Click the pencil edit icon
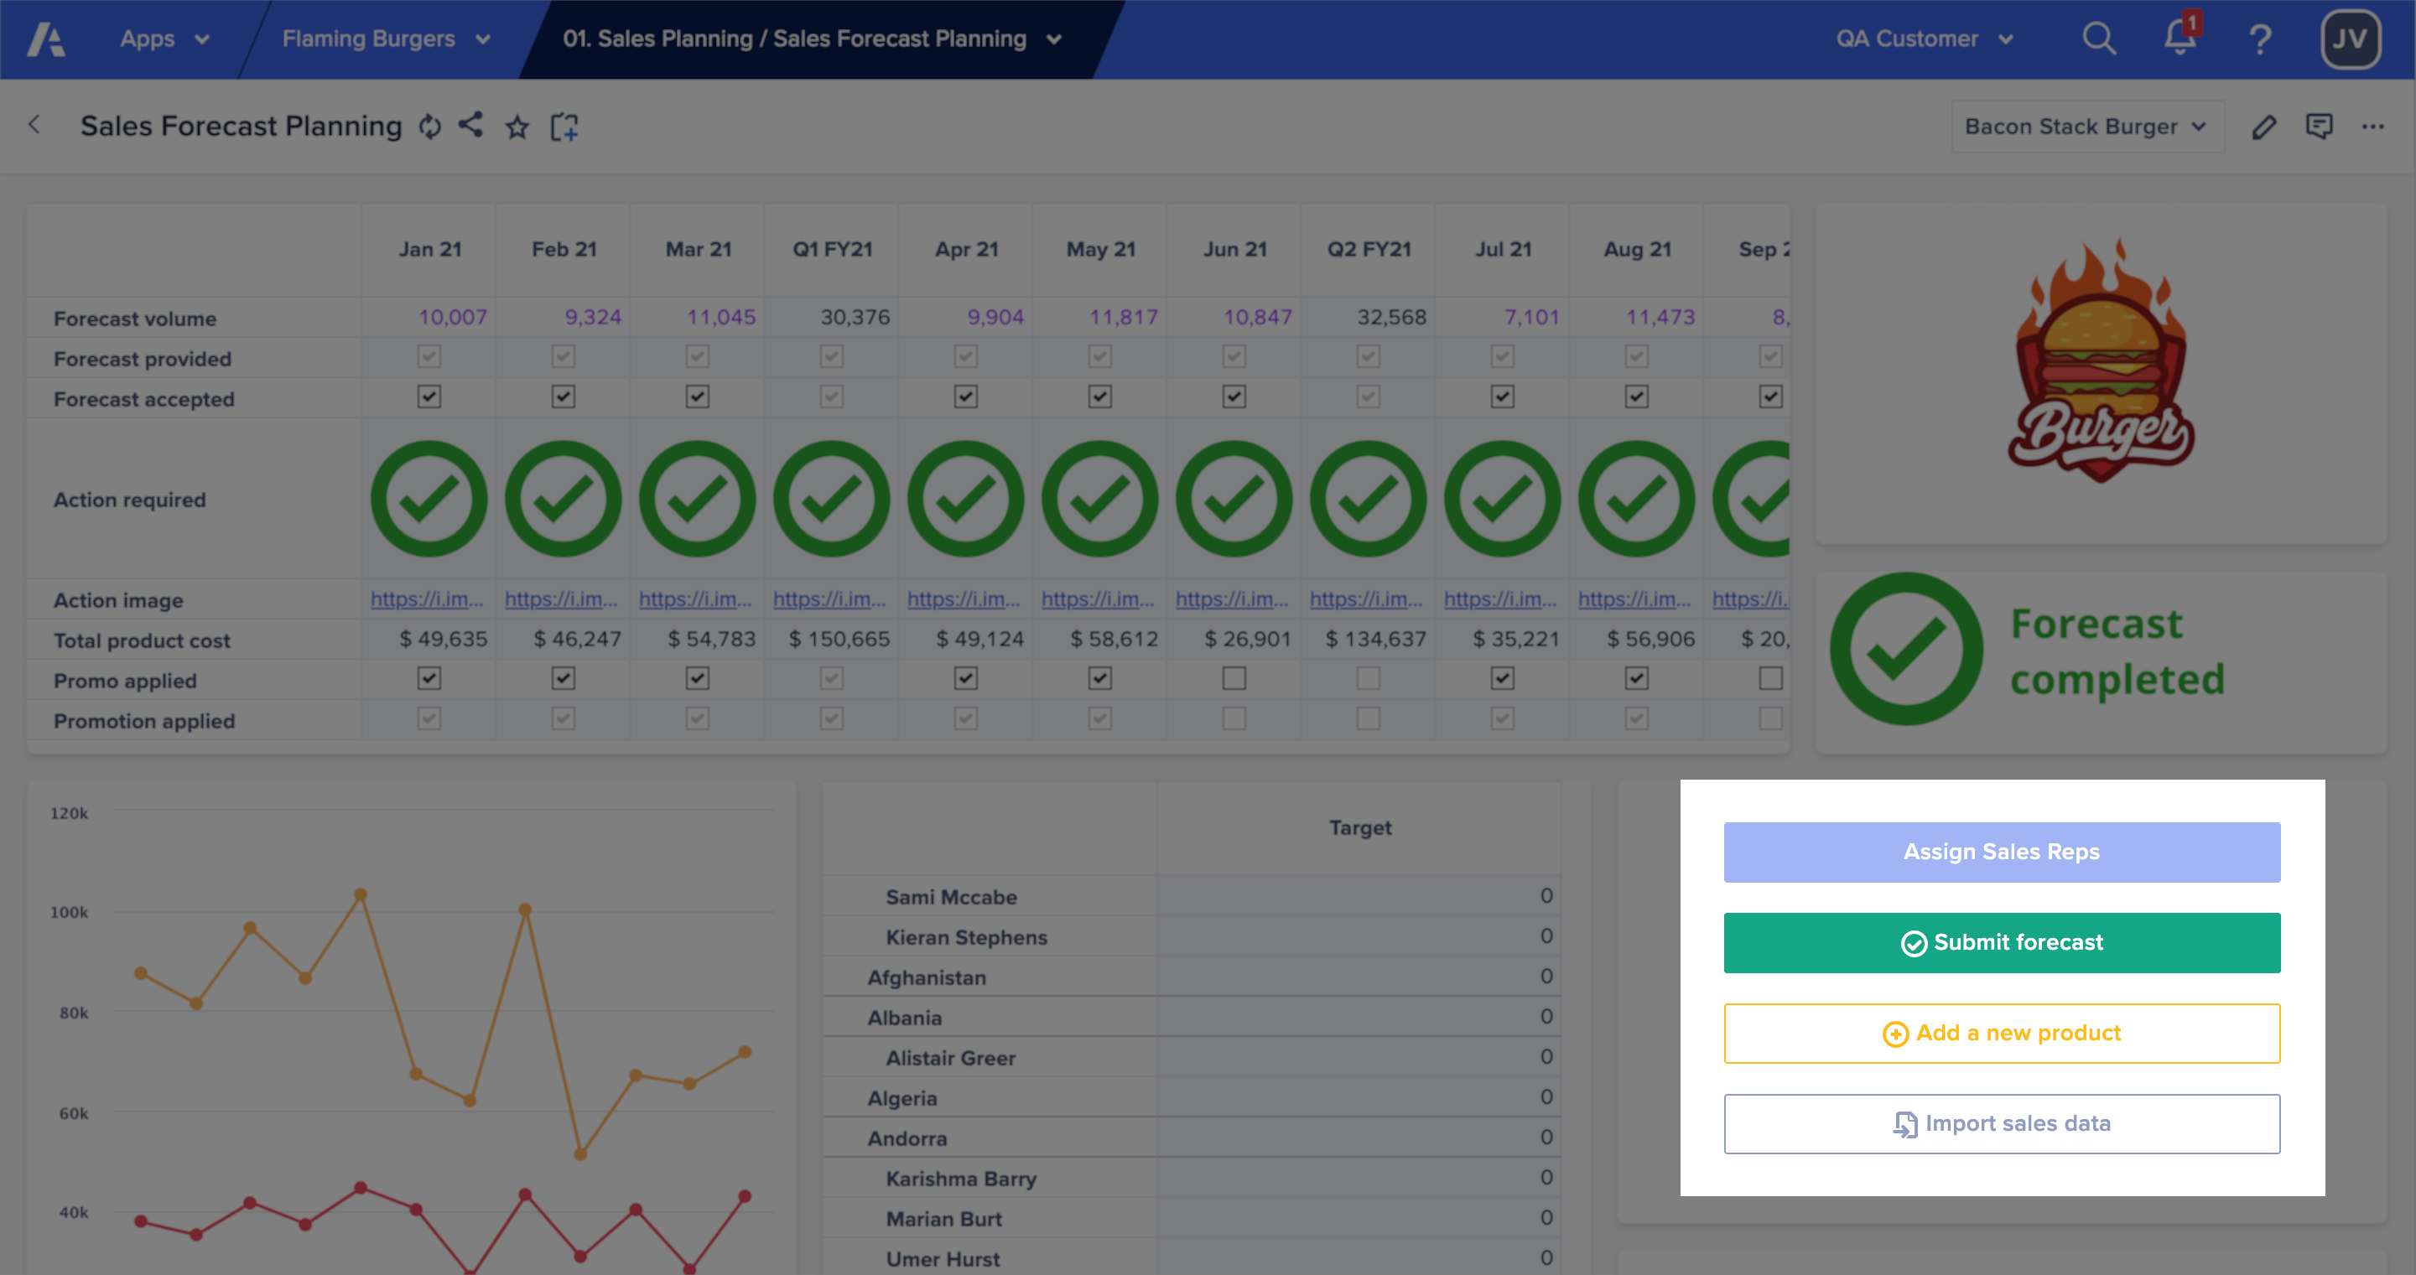Image resolution: width=2416 pixels, height=1275 pixels. [2264, 127]
